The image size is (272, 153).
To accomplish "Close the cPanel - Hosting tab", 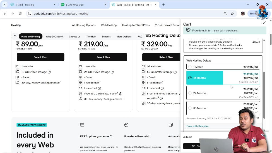I will tap(55, 5).
